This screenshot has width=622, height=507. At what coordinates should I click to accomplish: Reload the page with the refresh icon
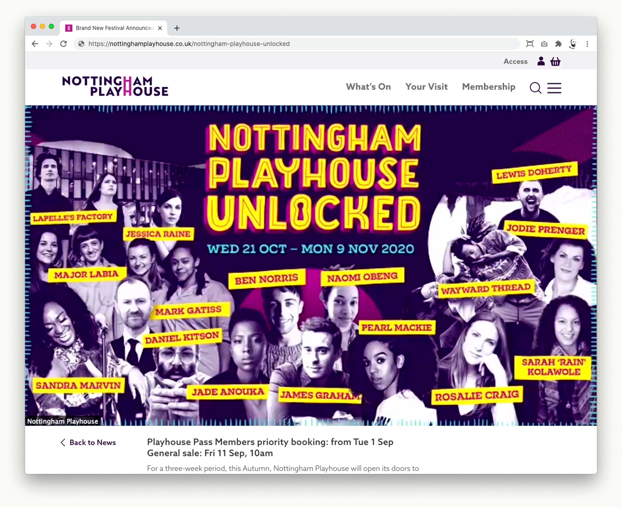pyautogui.click(x=63, y=44)
